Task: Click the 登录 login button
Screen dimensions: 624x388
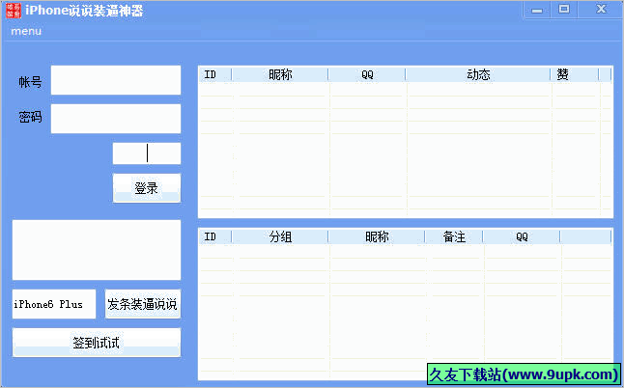Action: point(147,188)
